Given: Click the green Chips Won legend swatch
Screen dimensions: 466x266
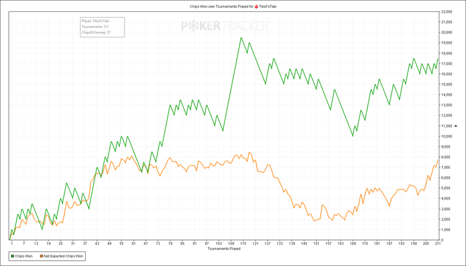Looking at the screenshot, I should click(12, 256).
